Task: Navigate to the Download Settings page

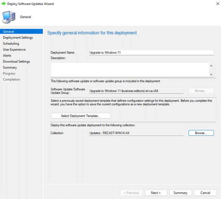Action: pos(16,61)
